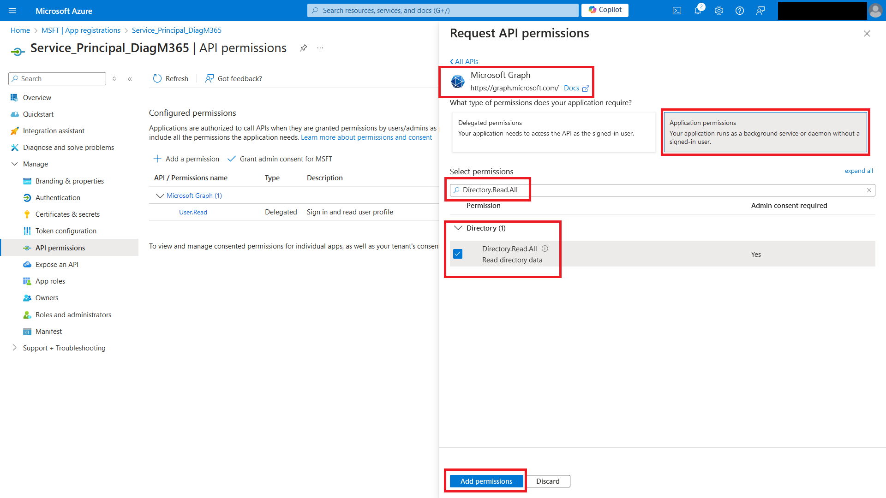Open the Cloud Shell icon in header
The width and height of the screenshot is (886, 498).
pyautogui.click(x=677, y=11)
